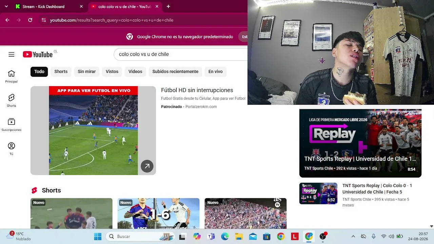Open the weather widget showing 15°C

pos(19,236)
